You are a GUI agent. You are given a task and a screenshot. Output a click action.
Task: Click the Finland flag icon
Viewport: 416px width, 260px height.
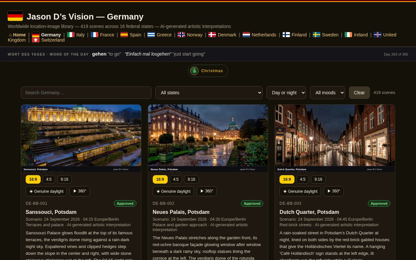pos(286,35)
